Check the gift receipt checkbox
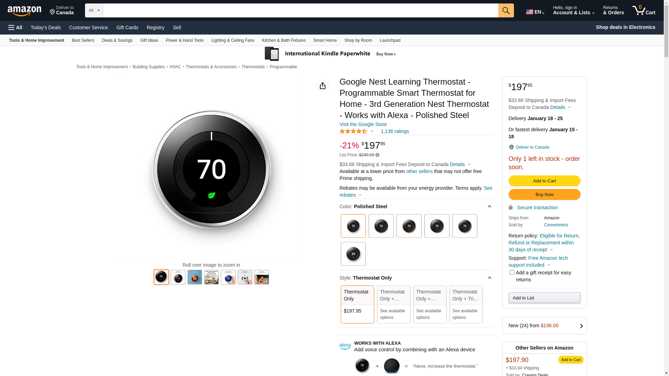This screenshot has height=376, width=669. point(512,273)
